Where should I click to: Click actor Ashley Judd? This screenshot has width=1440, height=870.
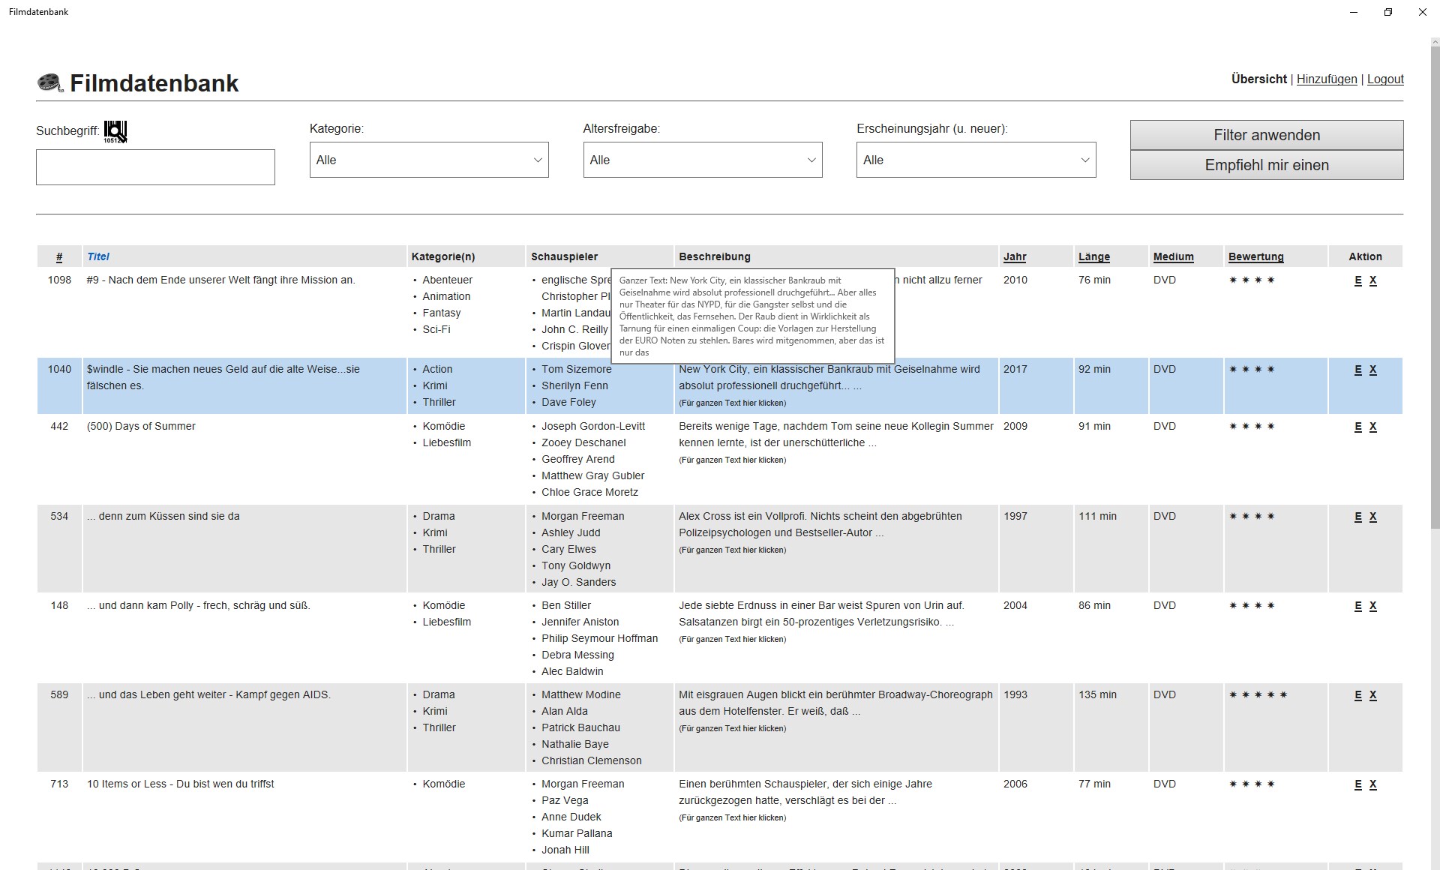pyautogui.click(x=571, y=532)
